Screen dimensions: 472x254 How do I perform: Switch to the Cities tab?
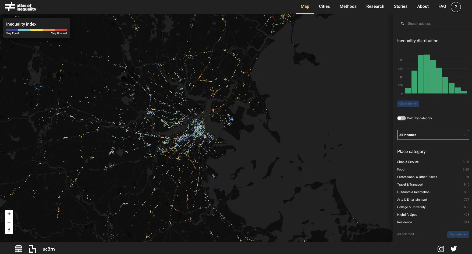[324, 6]
